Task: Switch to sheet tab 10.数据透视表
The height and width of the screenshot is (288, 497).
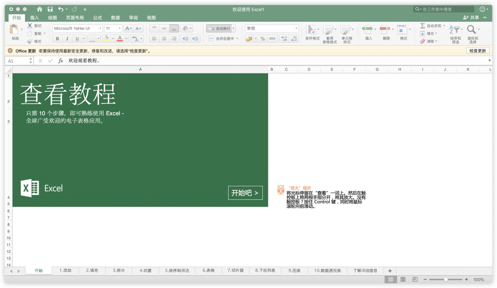Action: point(327,270)
